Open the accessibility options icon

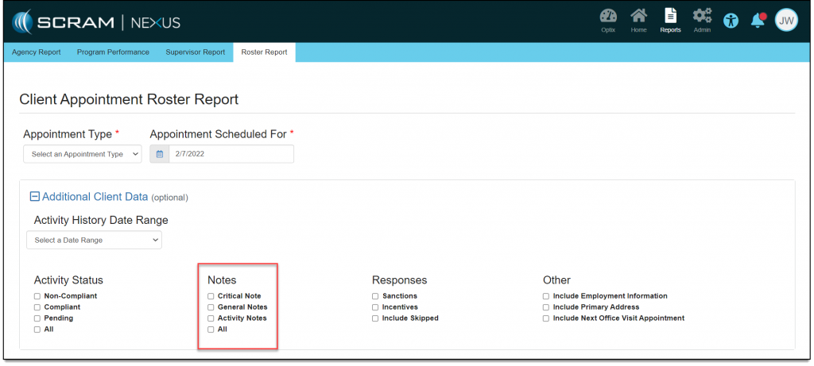click(731, 21)
